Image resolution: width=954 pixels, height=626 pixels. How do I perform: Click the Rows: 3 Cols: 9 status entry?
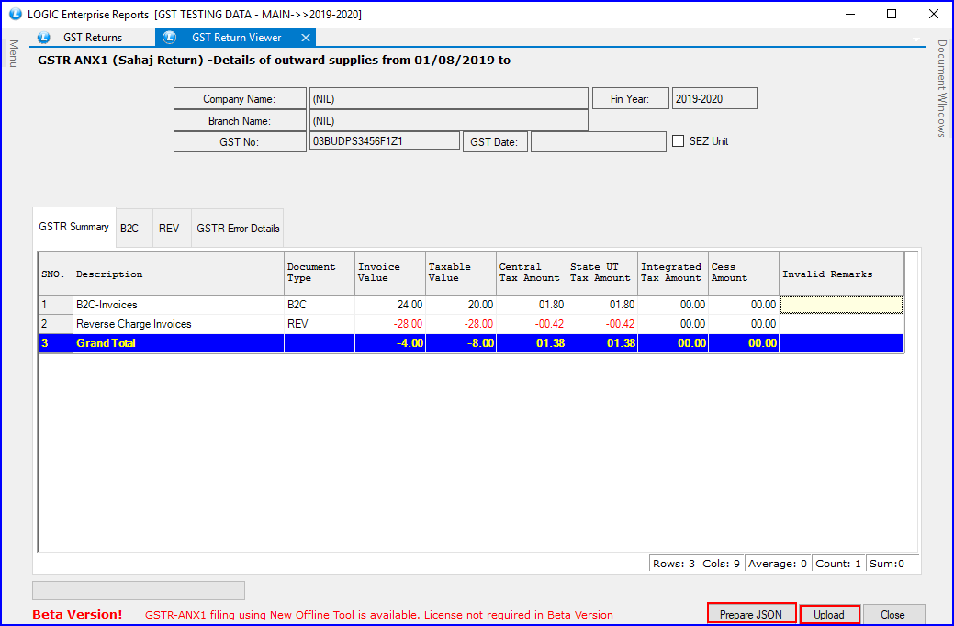click(x=696, y=564)
